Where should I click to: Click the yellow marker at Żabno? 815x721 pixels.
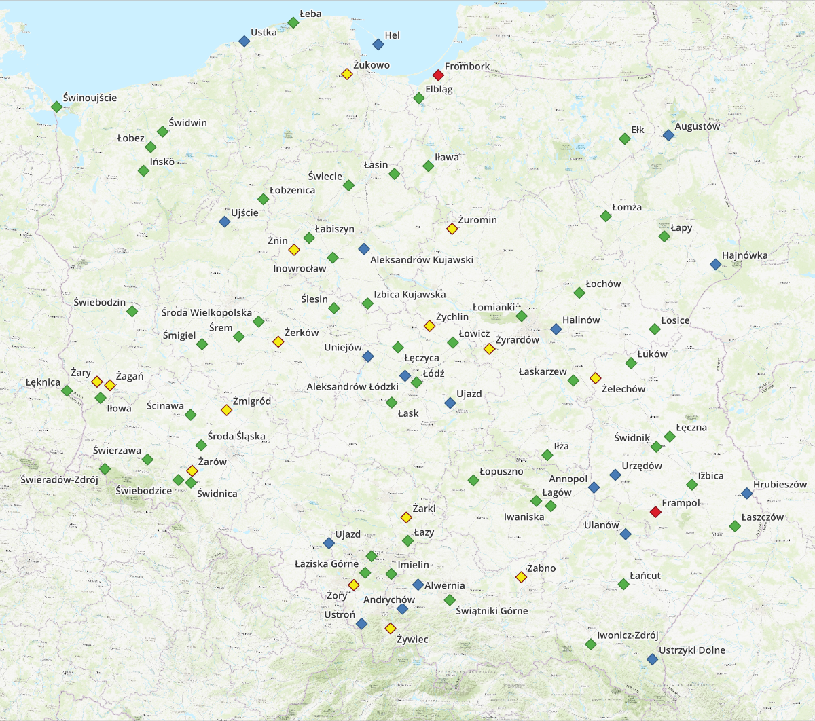click(521, 577)
